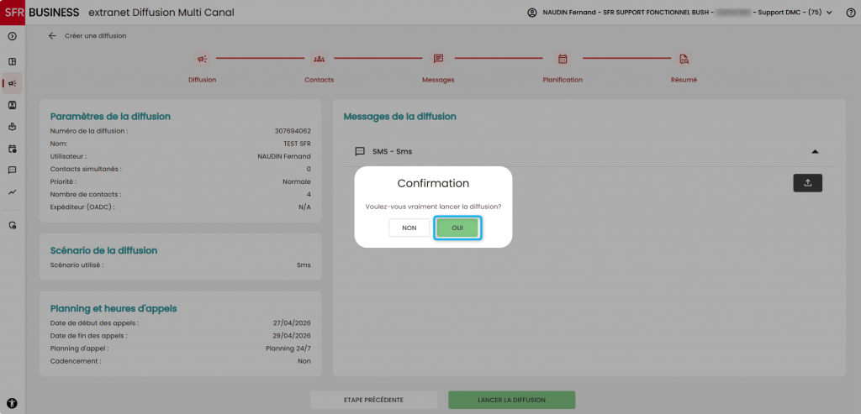Open the calendar planning icon in sidebar
Viewport: 861px width, 414px height.
click(x=12, y=149)
